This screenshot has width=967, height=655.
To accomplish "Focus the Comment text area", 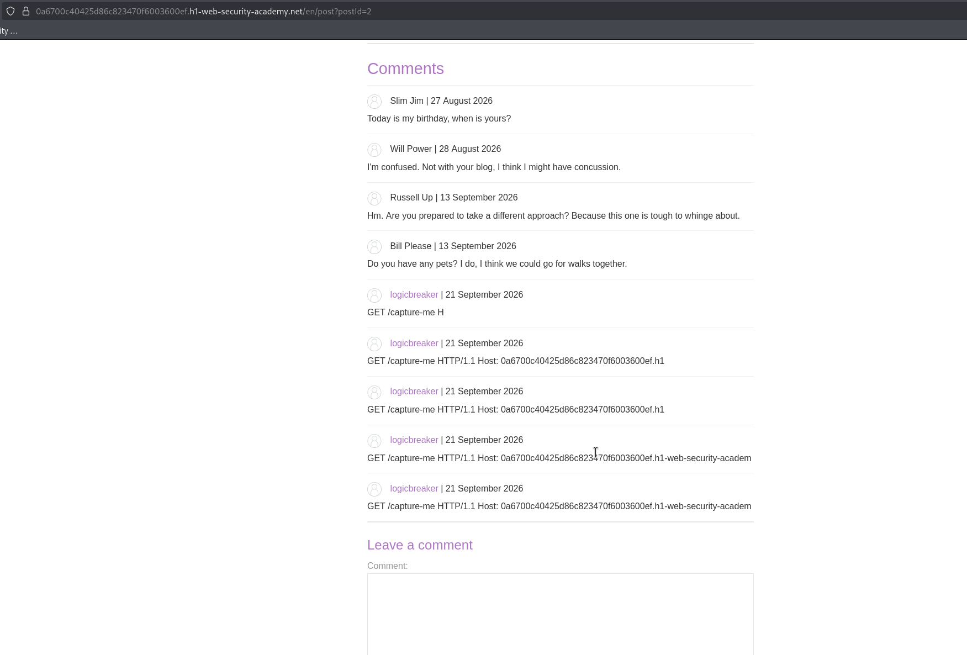I will [560, 614].
